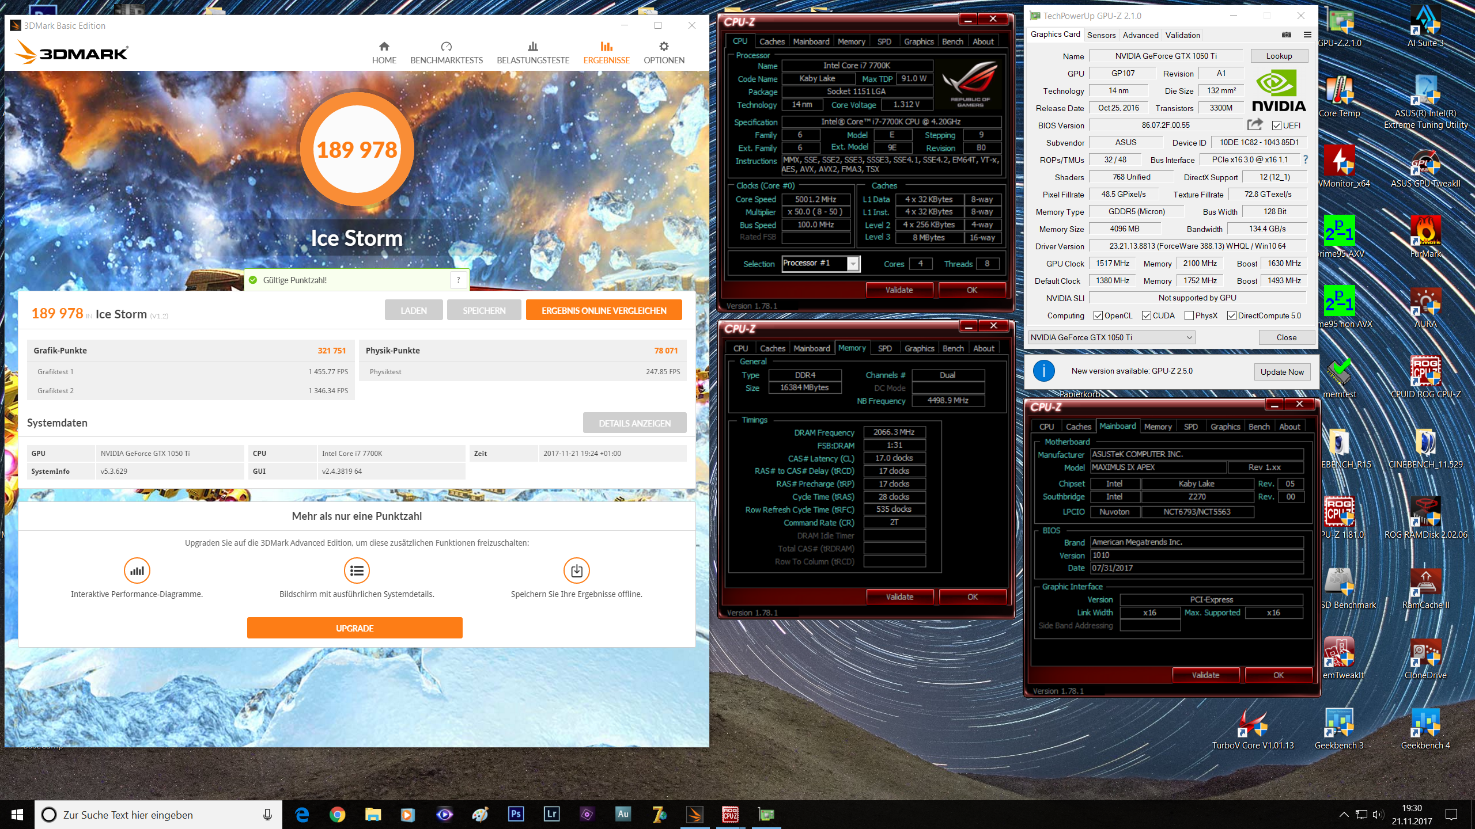This screenshot has height=829, width=1475.
Task: Open the RamCache II desktop shortcut
Action: tap(1425, 588)
